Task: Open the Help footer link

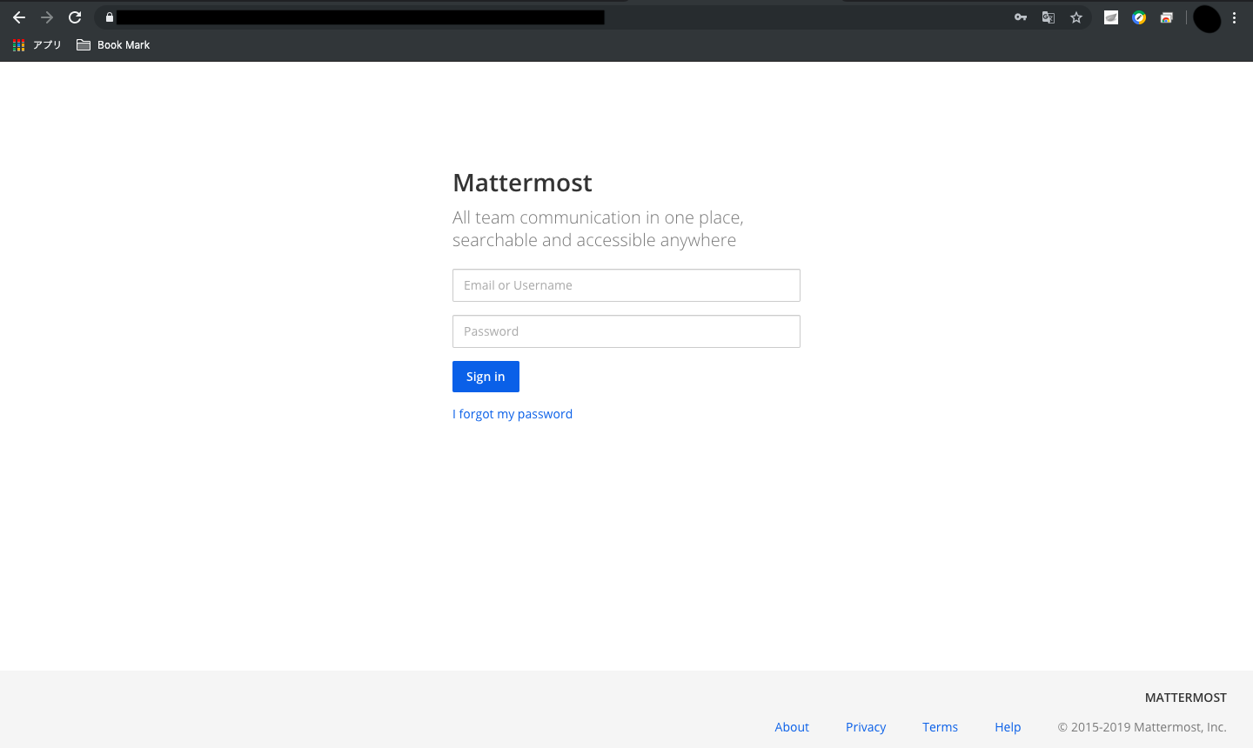Action: 1008,727
